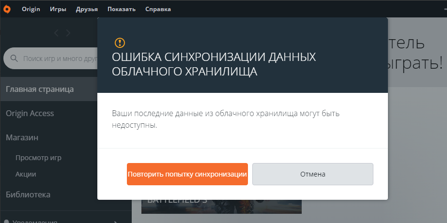Viewport: 447px width, 223px height.
Task: Go to Главная страница in sidebar
Action: point(40,89)
